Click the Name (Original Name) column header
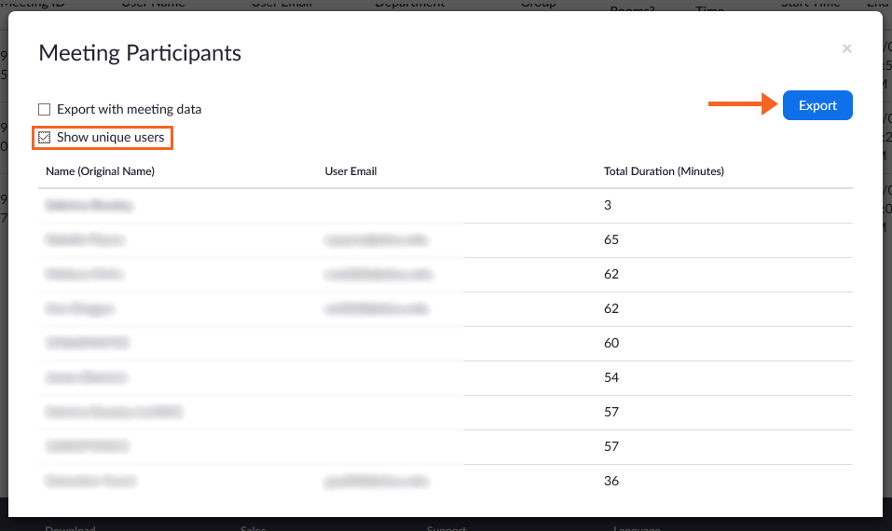This screenshot has width=892, height=531. point(100,171)
